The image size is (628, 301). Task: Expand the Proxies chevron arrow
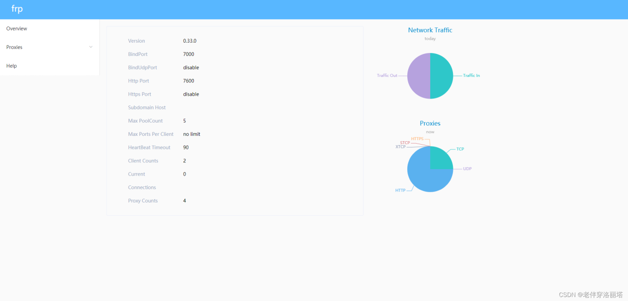coord(91,47)
